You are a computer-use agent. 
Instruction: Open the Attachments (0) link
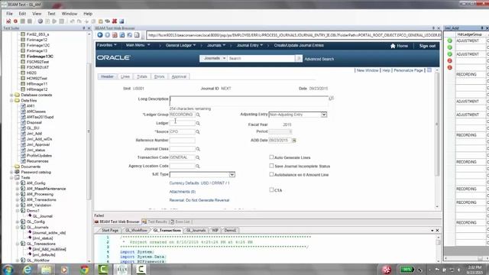click(182, 192)
